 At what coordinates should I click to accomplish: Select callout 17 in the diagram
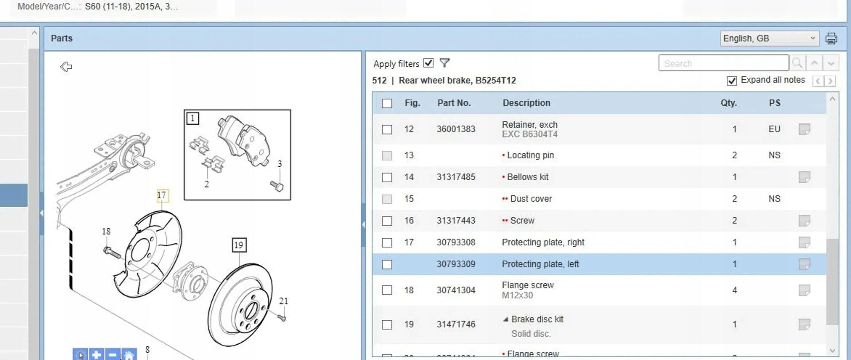[x=162, y=195]
